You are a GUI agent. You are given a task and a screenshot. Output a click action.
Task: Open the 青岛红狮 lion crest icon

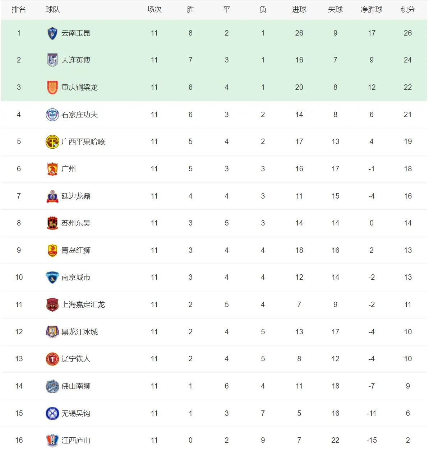coord(52,250)
